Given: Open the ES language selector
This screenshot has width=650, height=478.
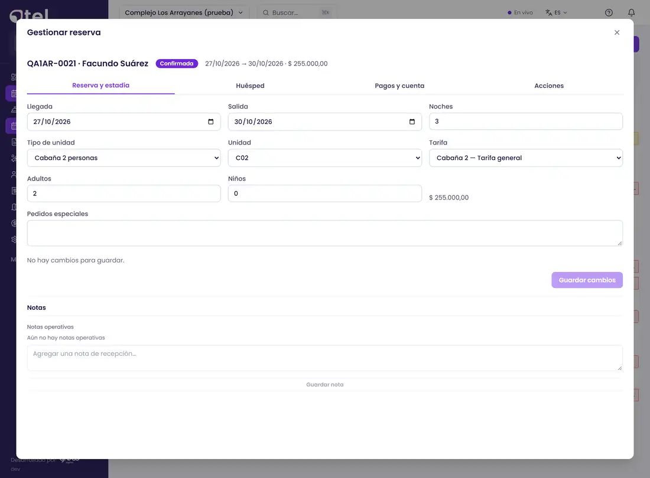Looking at the screenshot, I should tap(556, 12).
